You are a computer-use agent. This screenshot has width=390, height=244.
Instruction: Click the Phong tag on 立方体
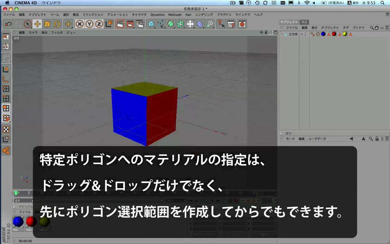pos(312,34)
